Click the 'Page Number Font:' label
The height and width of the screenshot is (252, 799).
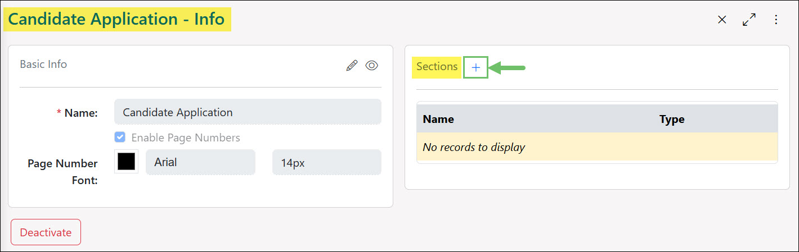pos(62,172)
